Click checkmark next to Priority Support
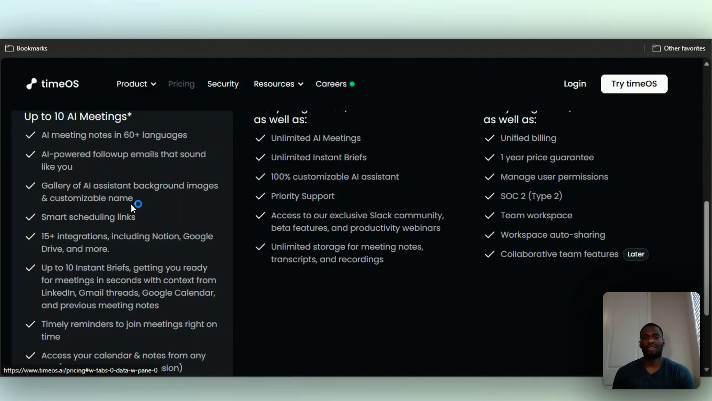712x401 pixels. pos(260,196)
